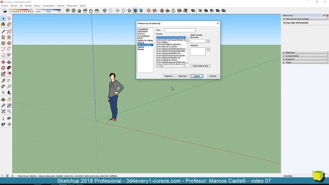
Task: Switch to the Iso view
Action: 67,10
